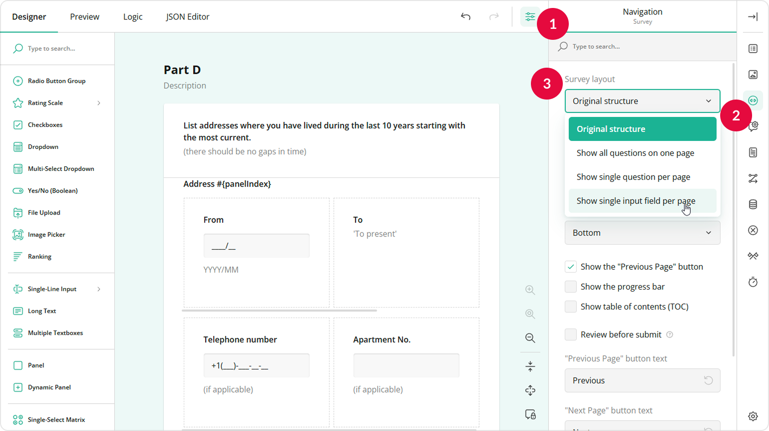The image size is (769, 431).
Task: Switch to the Preview tab
Action: coord(84,16)
